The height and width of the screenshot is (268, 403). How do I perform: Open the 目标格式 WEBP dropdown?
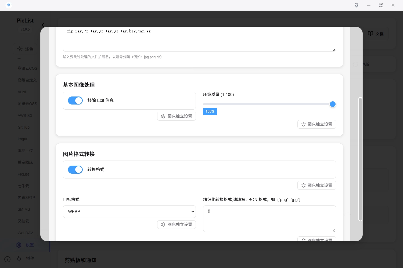point(129,212)
